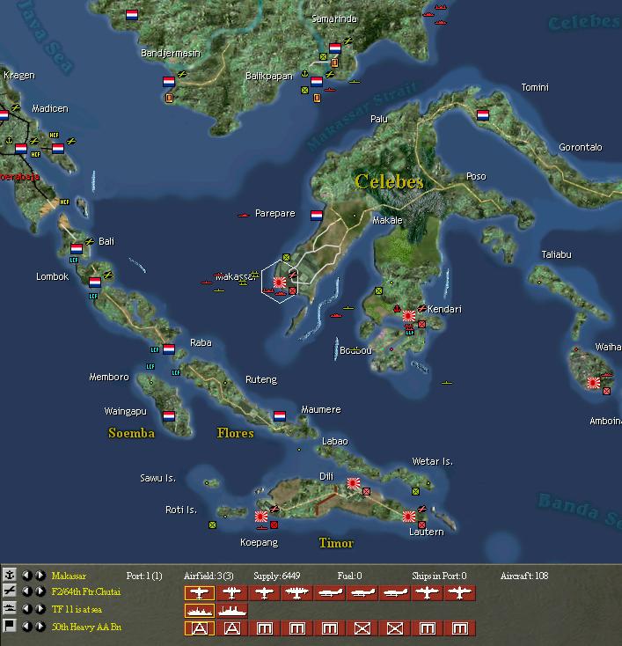
Task: Click the Dutch flag at Parepare
Action: [317, 216]
